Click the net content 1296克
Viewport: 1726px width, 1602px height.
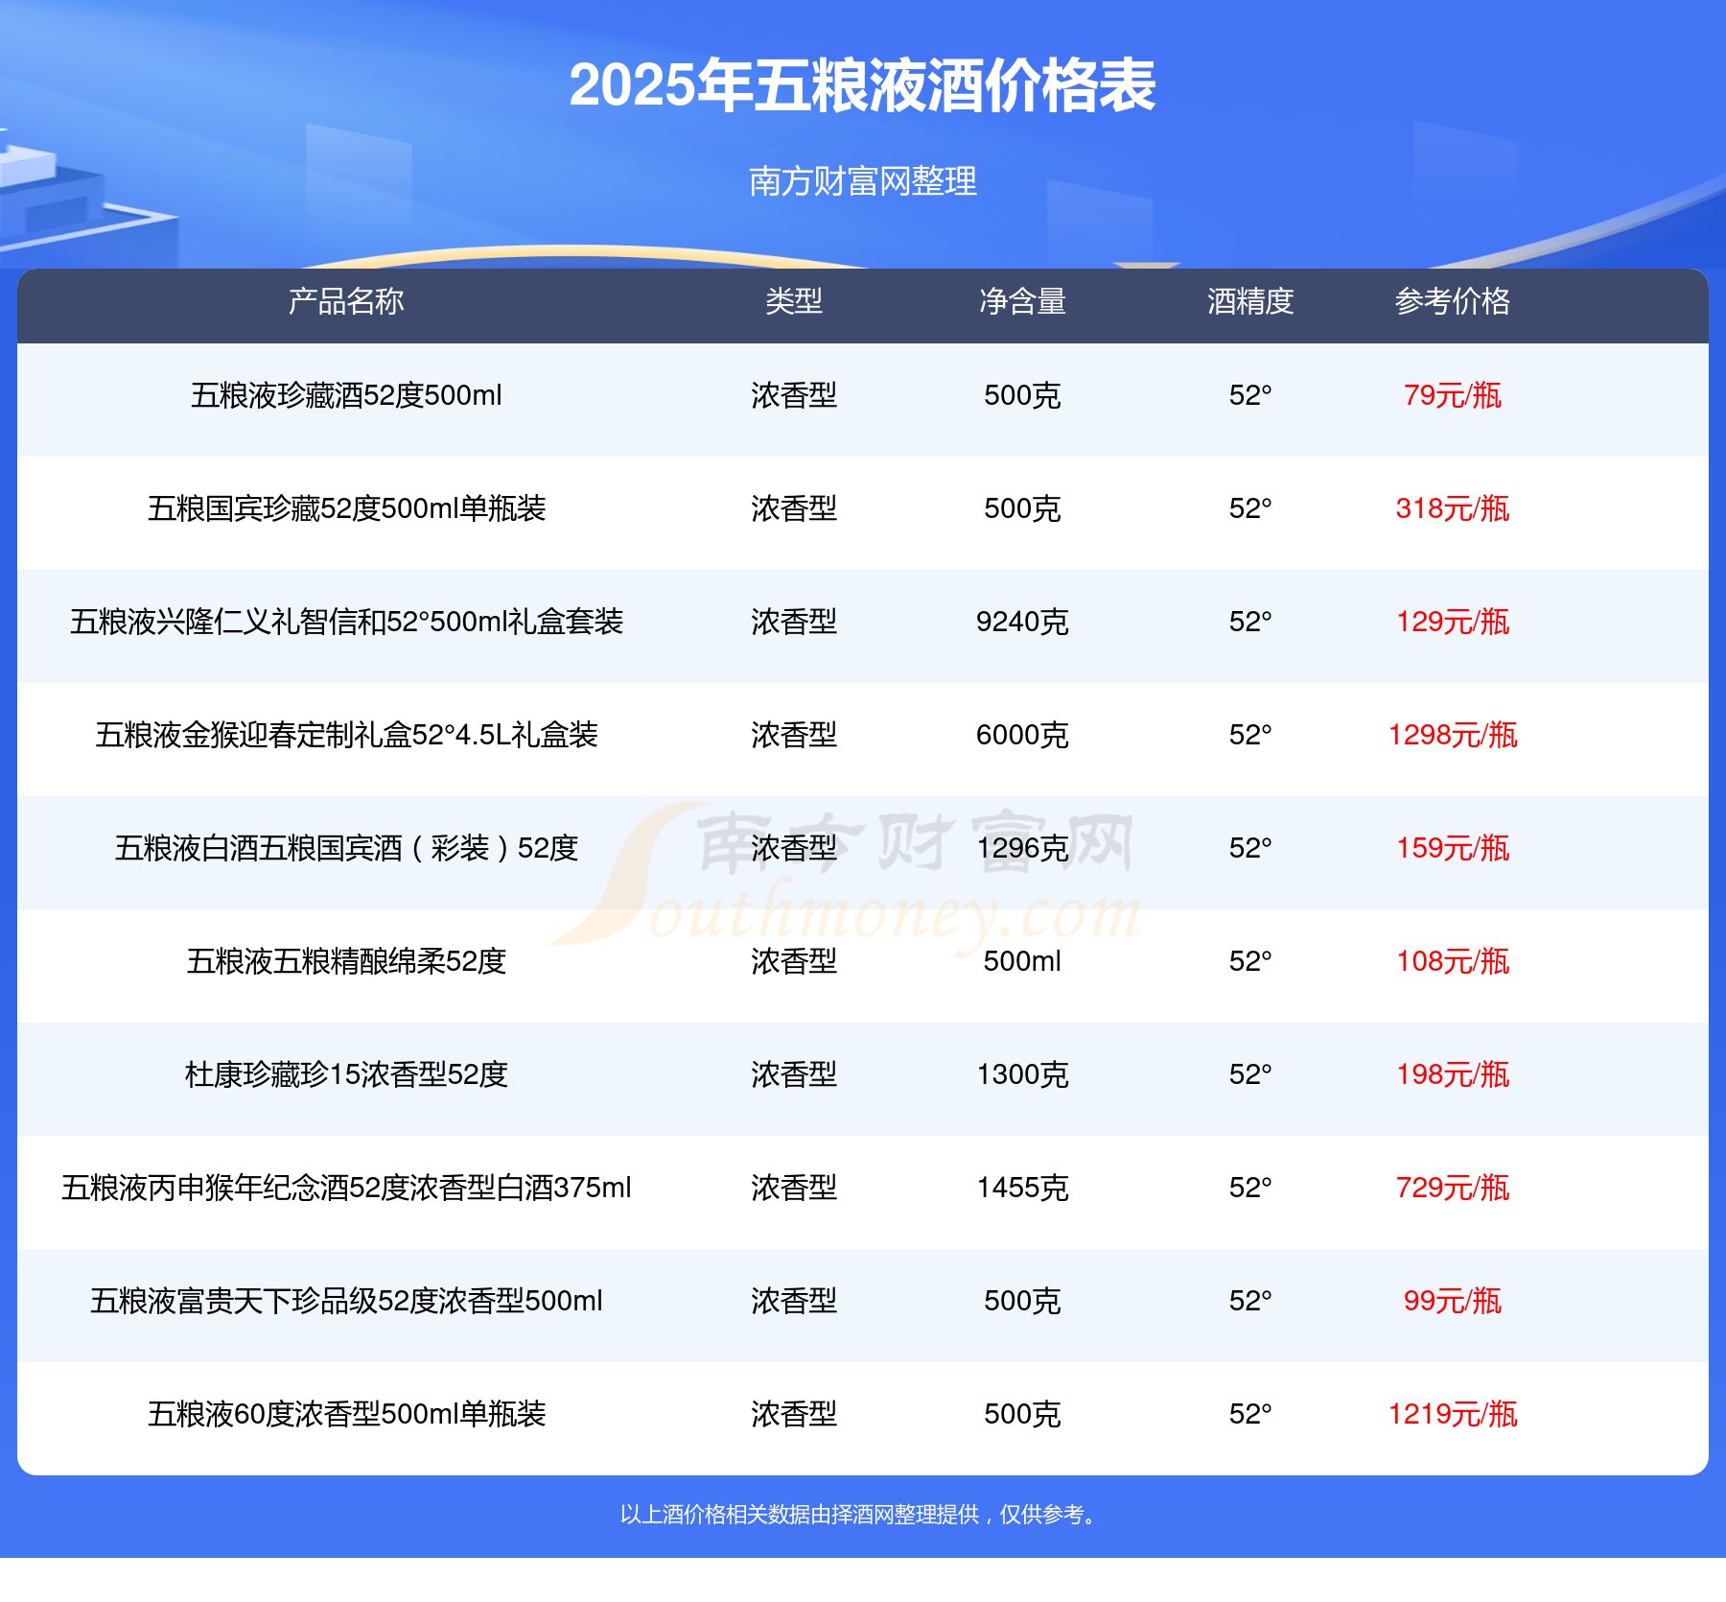(x=1022, y=848)
